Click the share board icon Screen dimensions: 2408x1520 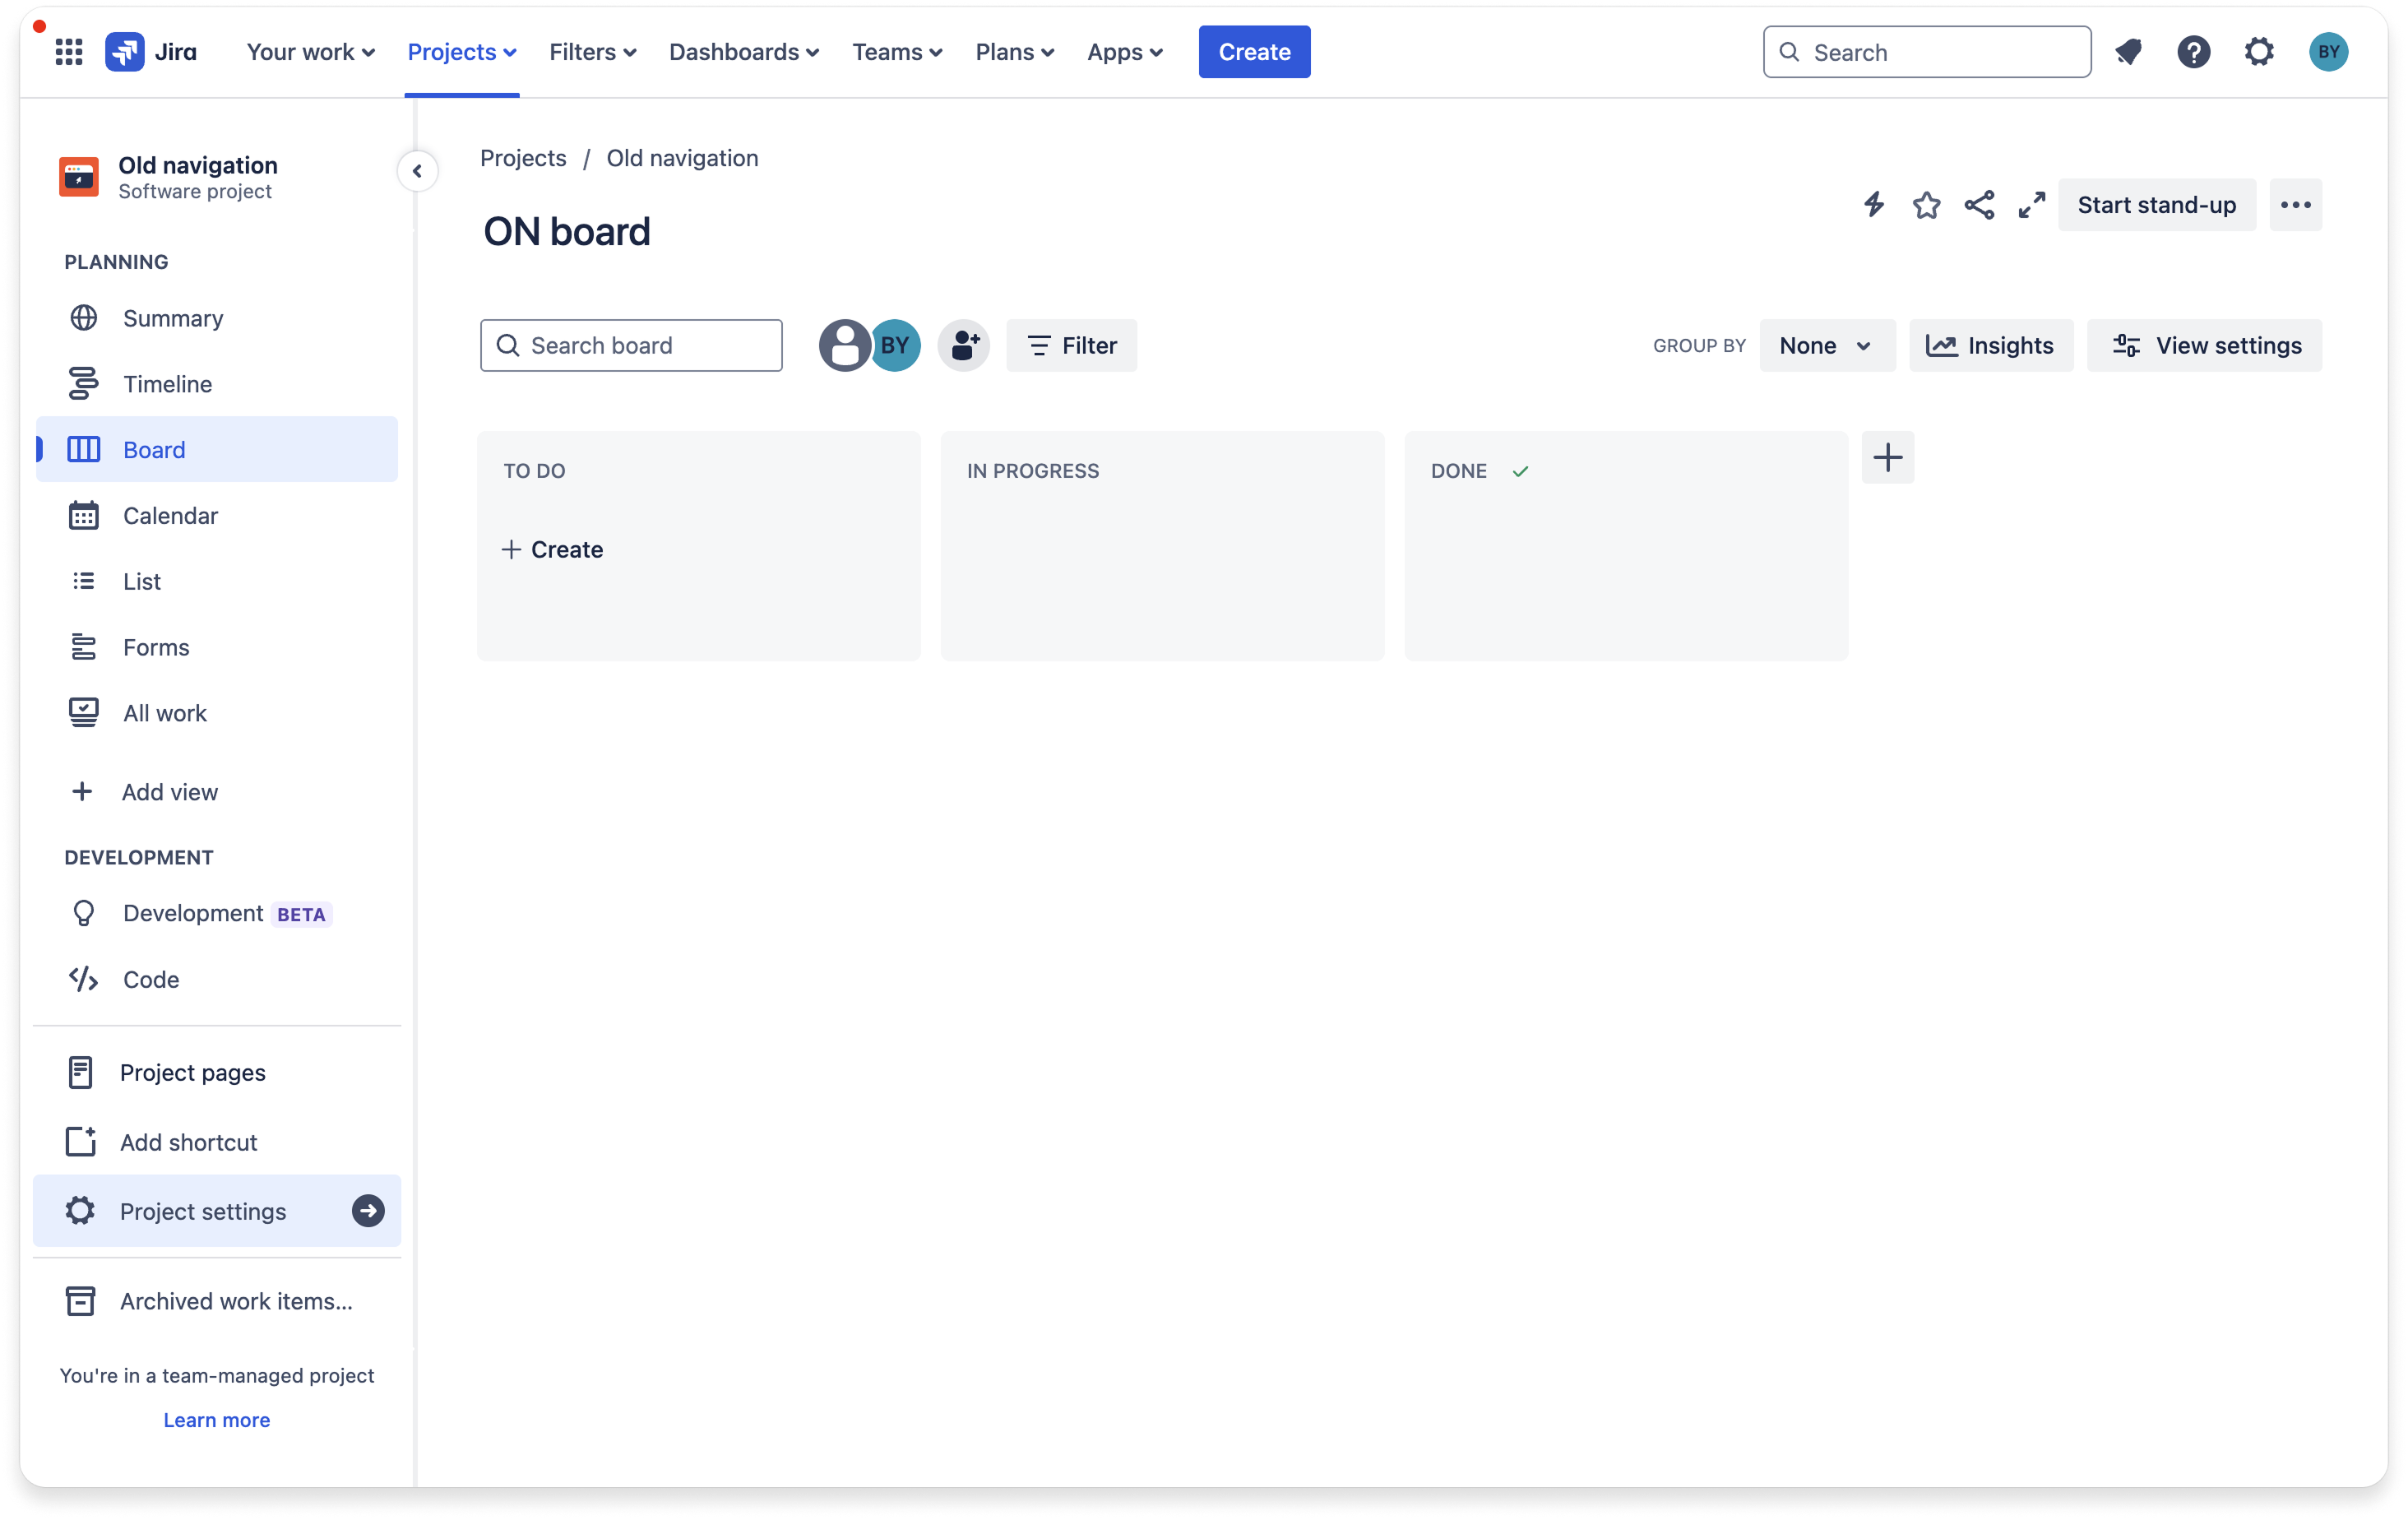(x=1979, y=205)
